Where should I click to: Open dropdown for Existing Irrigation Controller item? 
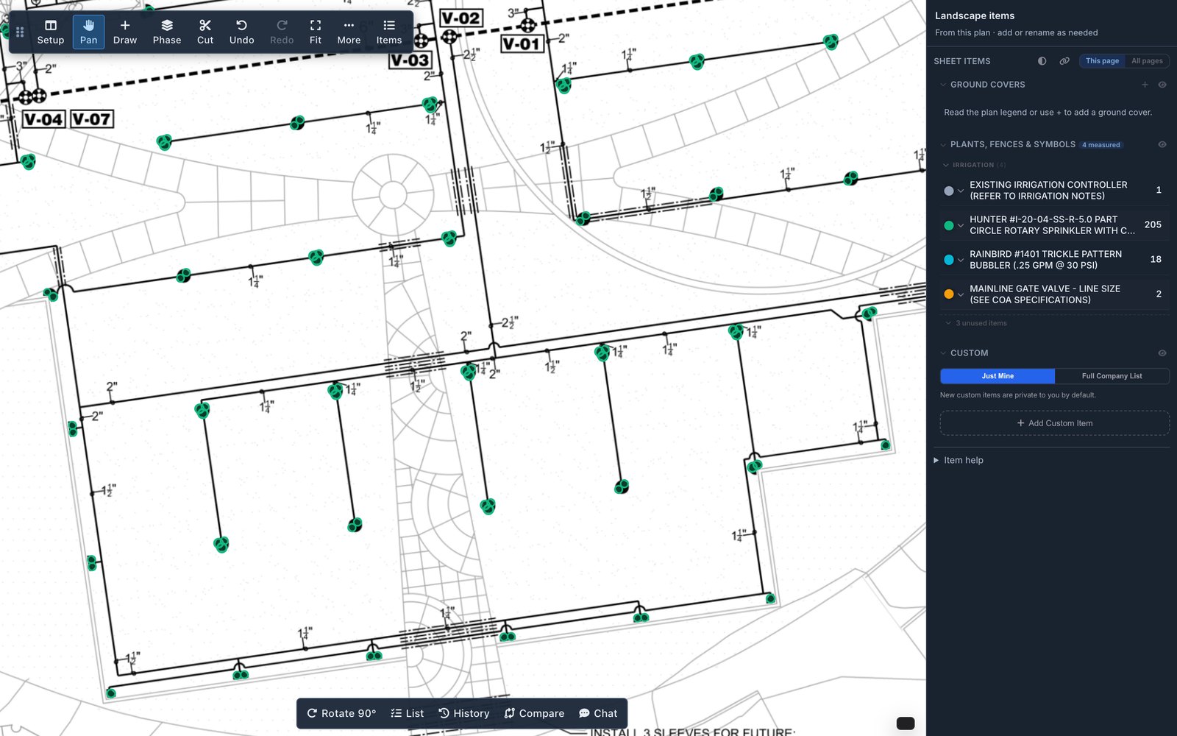(961, 191)
